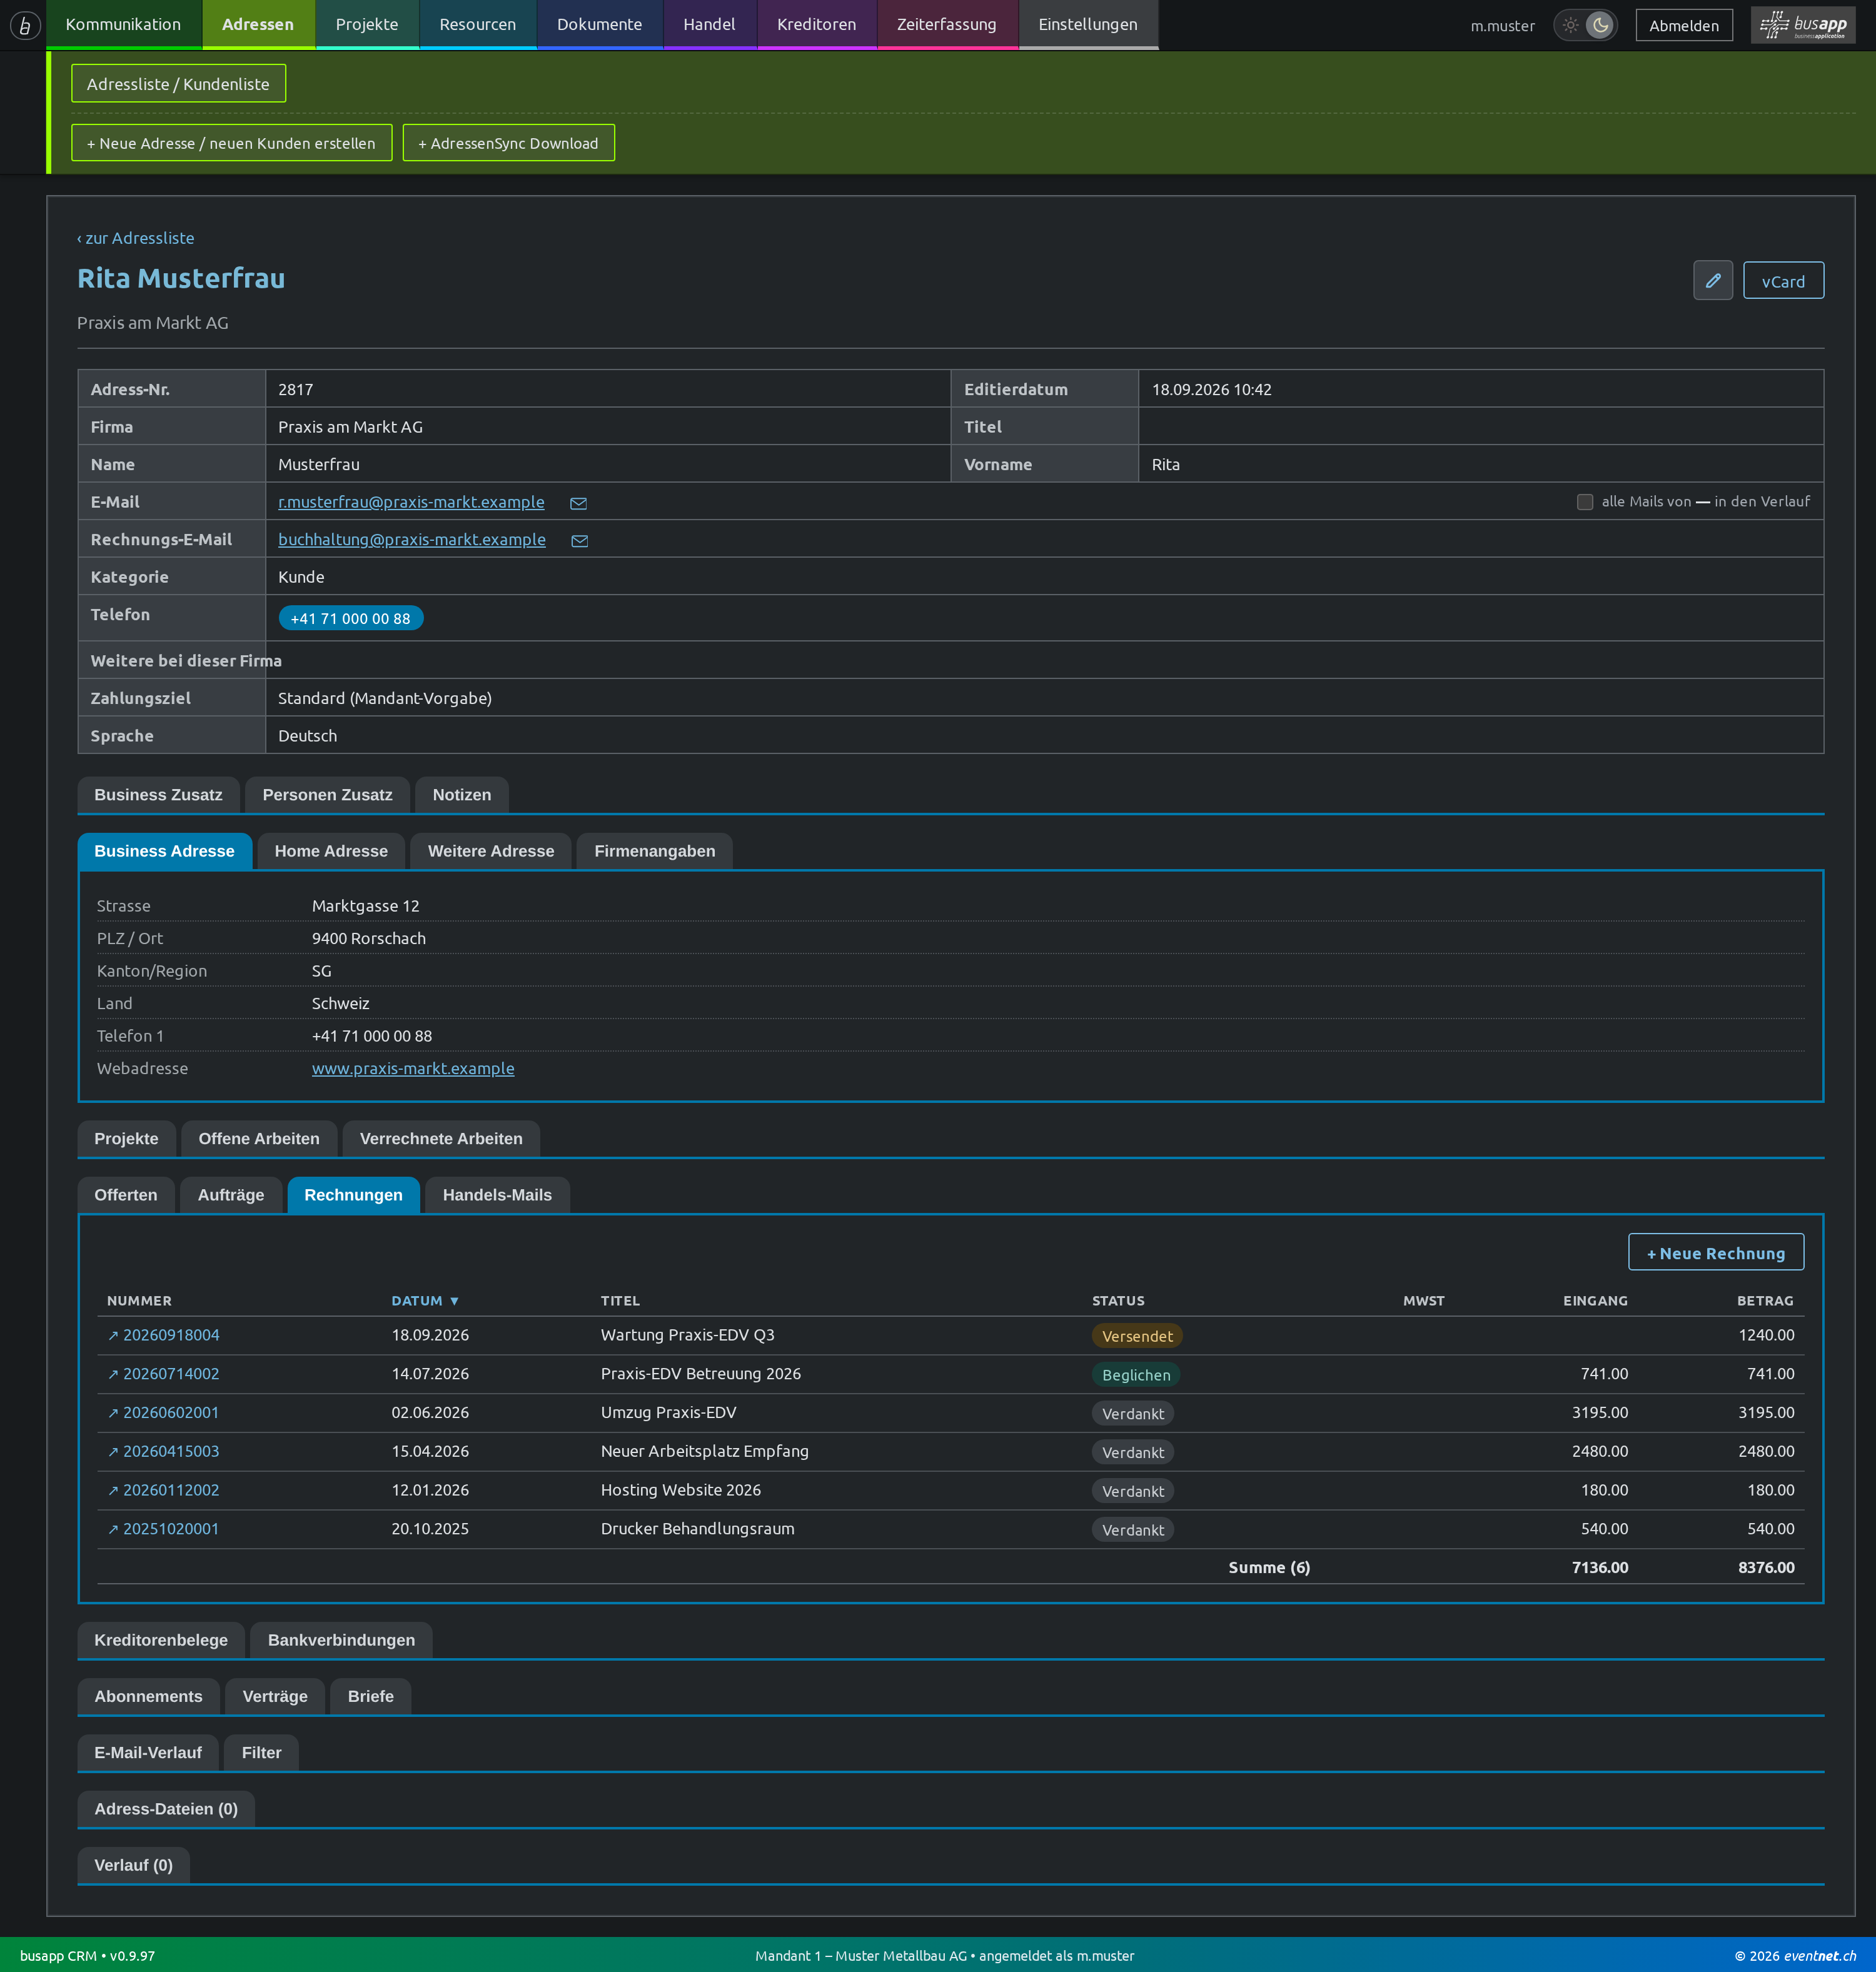
Task: Expand the Verträge section
Action: (275, 1696)
